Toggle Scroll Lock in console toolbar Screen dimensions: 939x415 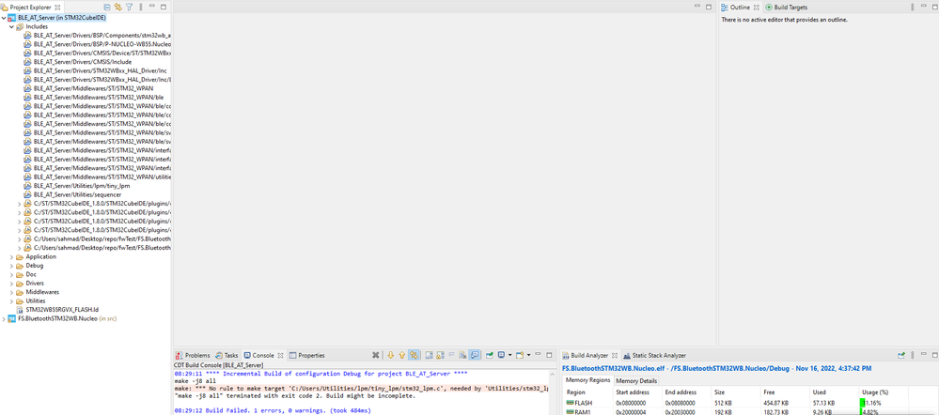point(440,355)
